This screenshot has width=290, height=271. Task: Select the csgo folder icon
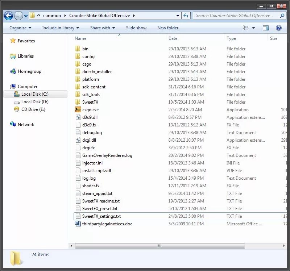(x=78, y=64)
